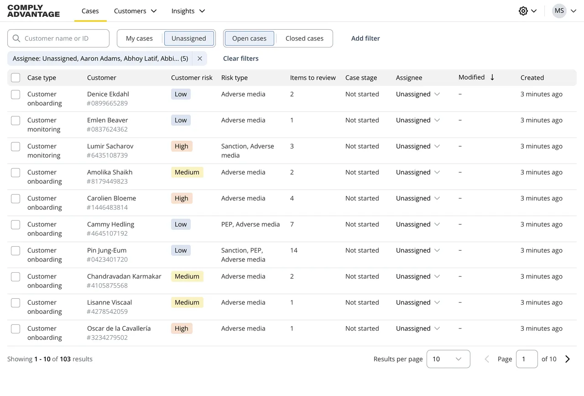Check the select-all cases checkbox
The width and height of the screenshot is (584, 396).
15,77
